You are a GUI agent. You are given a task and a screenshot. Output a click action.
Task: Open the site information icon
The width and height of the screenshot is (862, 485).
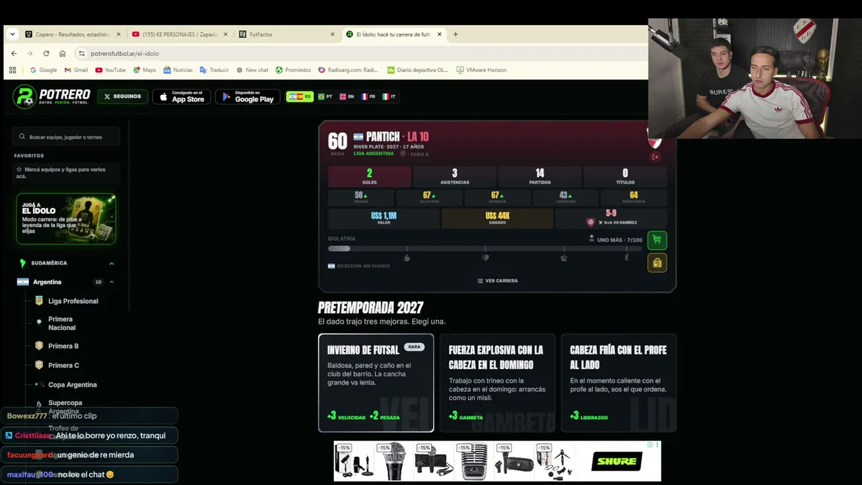pyautogui.click(x=81, y=53)
